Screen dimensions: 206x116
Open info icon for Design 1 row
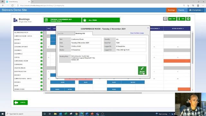(x=42, y=40)
